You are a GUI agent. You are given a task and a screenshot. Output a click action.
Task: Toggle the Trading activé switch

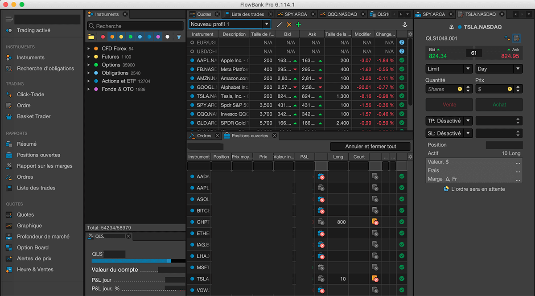9,30
